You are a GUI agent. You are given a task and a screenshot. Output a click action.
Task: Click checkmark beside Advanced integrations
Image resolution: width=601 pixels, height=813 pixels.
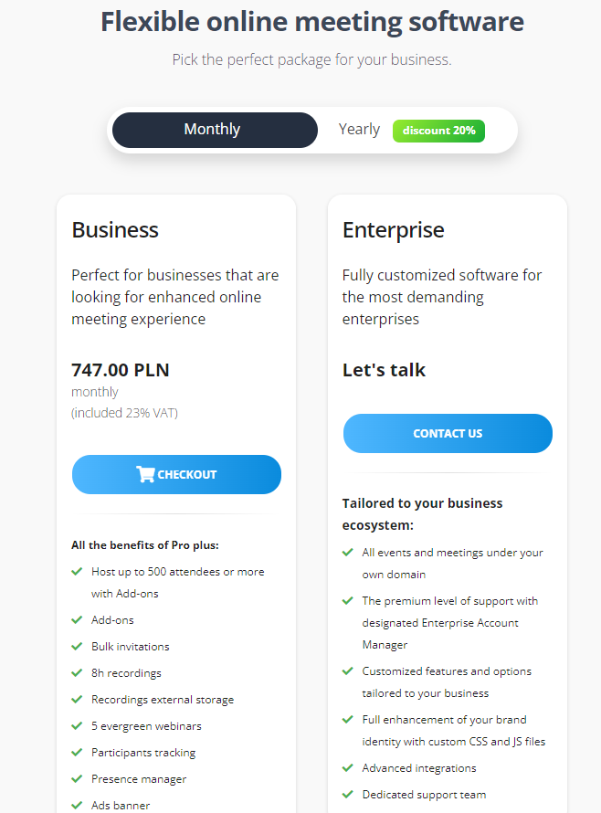(348, 767)
